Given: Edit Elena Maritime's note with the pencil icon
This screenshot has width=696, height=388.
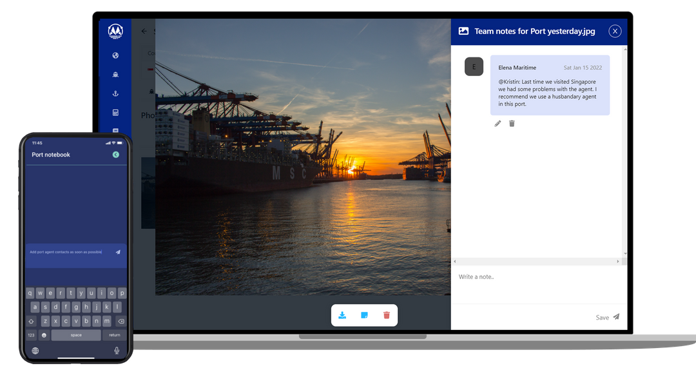Looking at the screenshot, I should tap(497, 122).
